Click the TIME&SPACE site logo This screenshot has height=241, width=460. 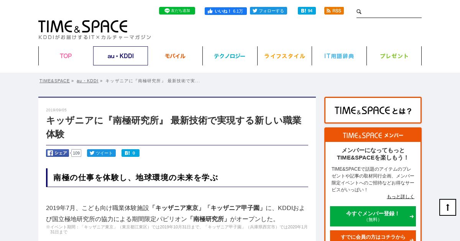point(83,26)
